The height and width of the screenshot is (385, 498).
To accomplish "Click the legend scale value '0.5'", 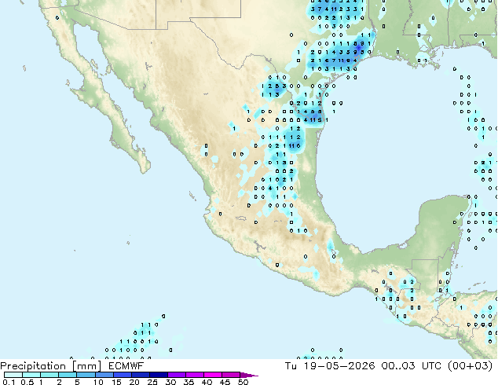I will 27,382.
